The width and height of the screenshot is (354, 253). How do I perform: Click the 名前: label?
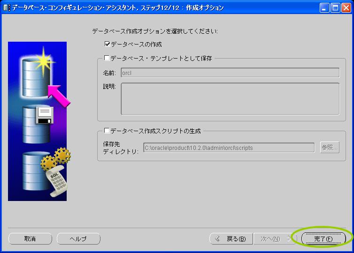pos(109,73)
